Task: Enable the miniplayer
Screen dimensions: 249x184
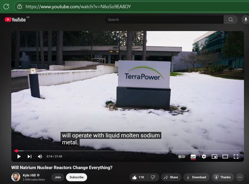Action: (x=214, y=157)
